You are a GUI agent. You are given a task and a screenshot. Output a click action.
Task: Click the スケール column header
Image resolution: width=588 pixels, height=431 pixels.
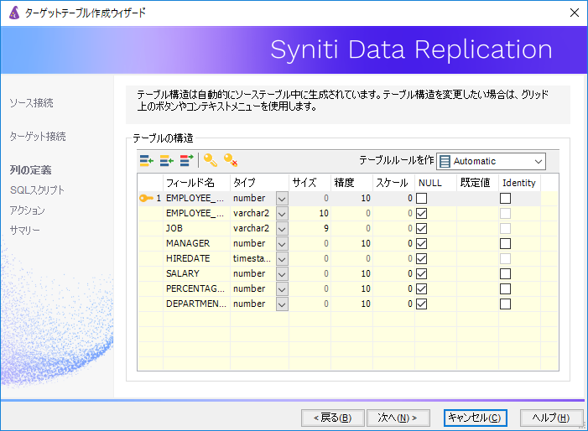tap(393, 183)
